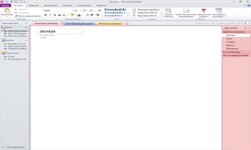Apply the Important star tag (Ctrl+2)
Screen dimensions: 251x150
pos(134,13)
